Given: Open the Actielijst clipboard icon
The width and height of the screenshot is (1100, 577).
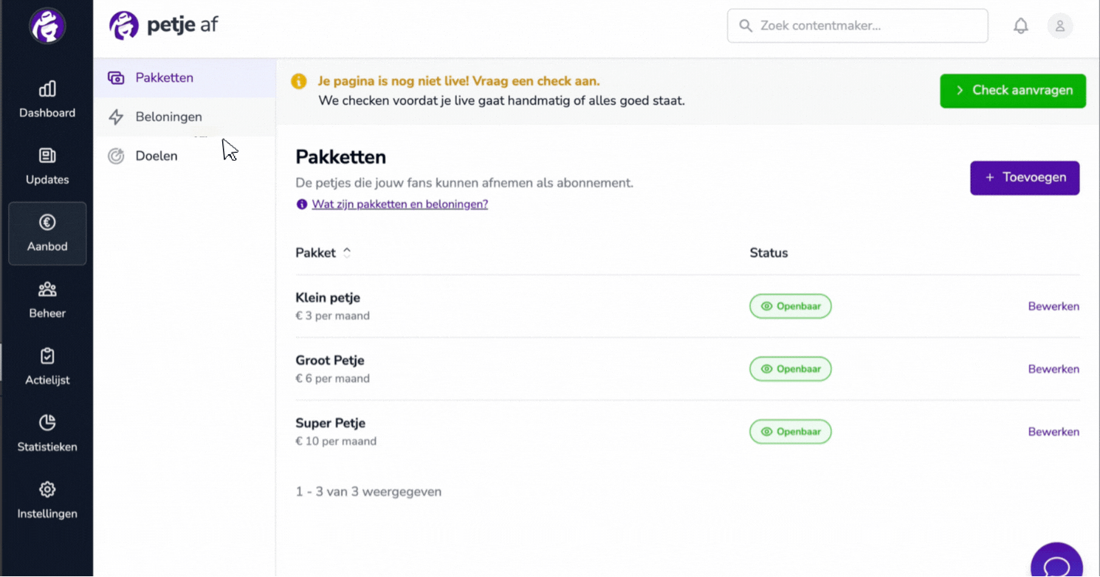Looking at the screenshot, I should click(x=47, y=356).
